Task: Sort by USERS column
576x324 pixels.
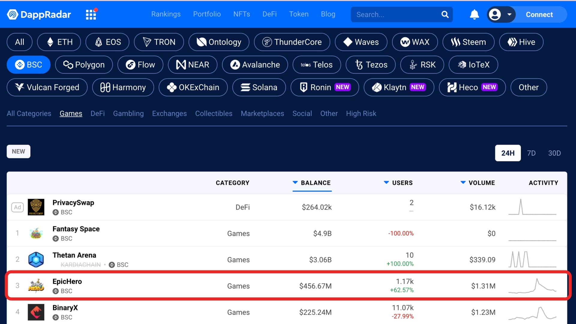Action: point(398,183)
